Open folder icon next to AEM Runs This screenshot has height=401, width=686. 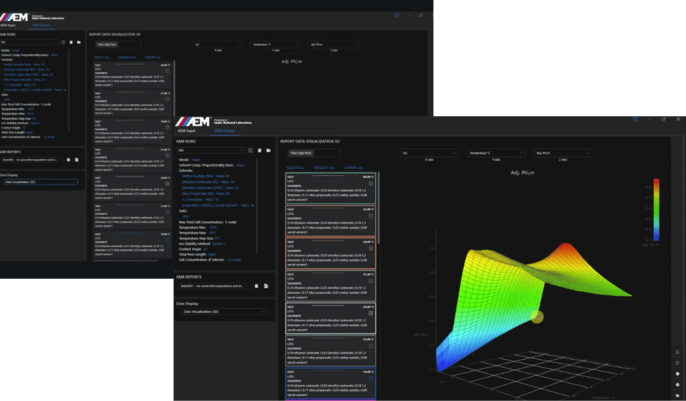coord(268,150)
